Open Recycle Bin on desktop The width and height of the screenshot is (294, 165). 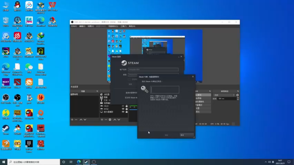point(6,22)
